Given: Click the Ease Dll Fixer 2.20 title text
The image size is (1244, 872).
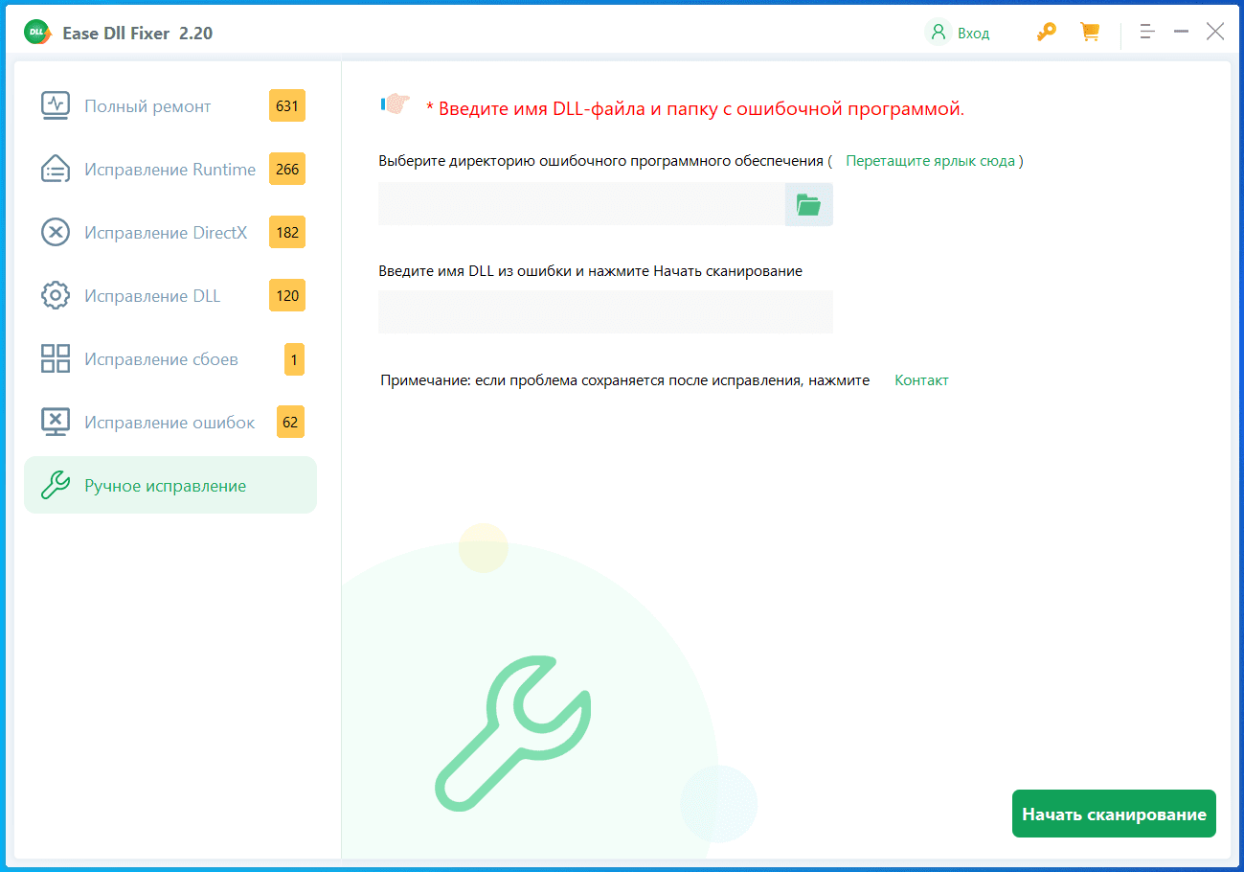Looking at the screenshot, I should 138,33.
